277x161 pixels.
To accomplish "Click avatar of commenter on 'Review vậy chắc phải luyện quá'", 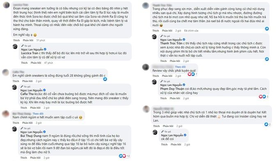I will click(x=146, y=67).
